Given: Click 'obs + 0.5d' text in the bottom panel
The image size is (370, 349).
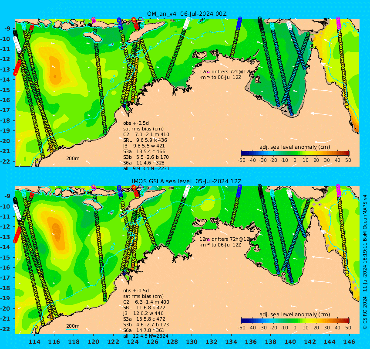Looking at the screenshot, I should pyautogui.click(x=136, y=291).
